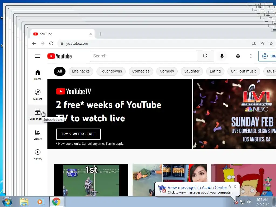Select the Comedies chip
Viewport: 276px width, 207px height.
[x=141, y=71]
